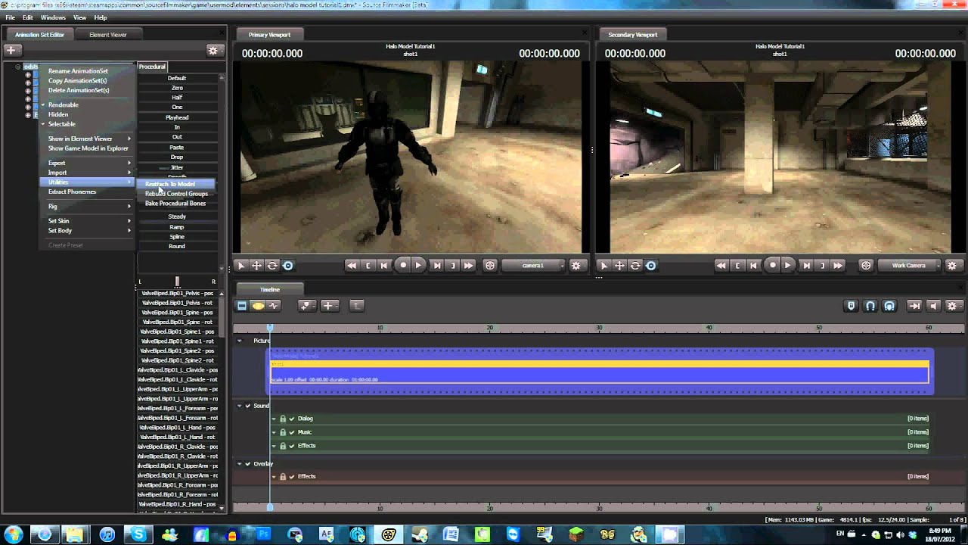The image size is (968, 545).
Task: Click the Spline preset button
Action: click(x=177, y=236)
